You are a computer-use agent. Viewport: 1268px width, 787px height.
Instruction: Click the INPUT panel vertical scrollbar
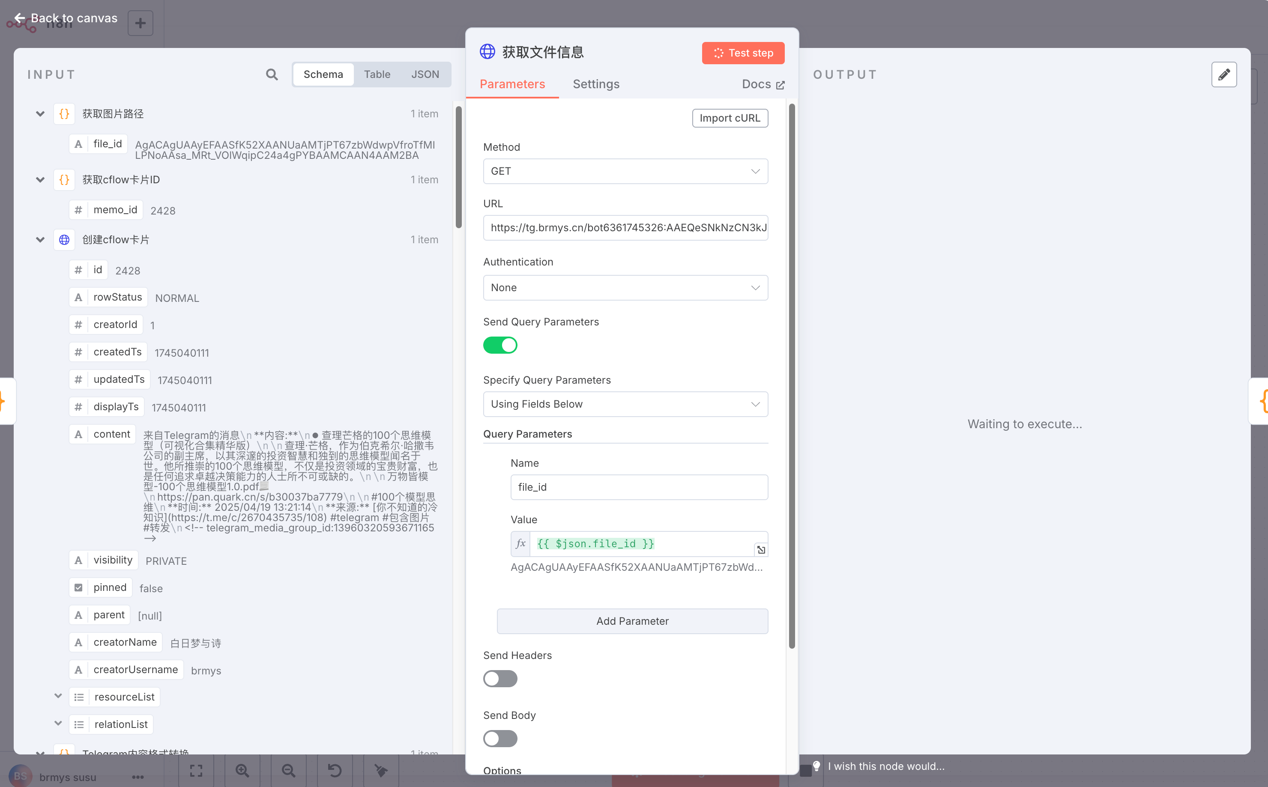point(458,167)
